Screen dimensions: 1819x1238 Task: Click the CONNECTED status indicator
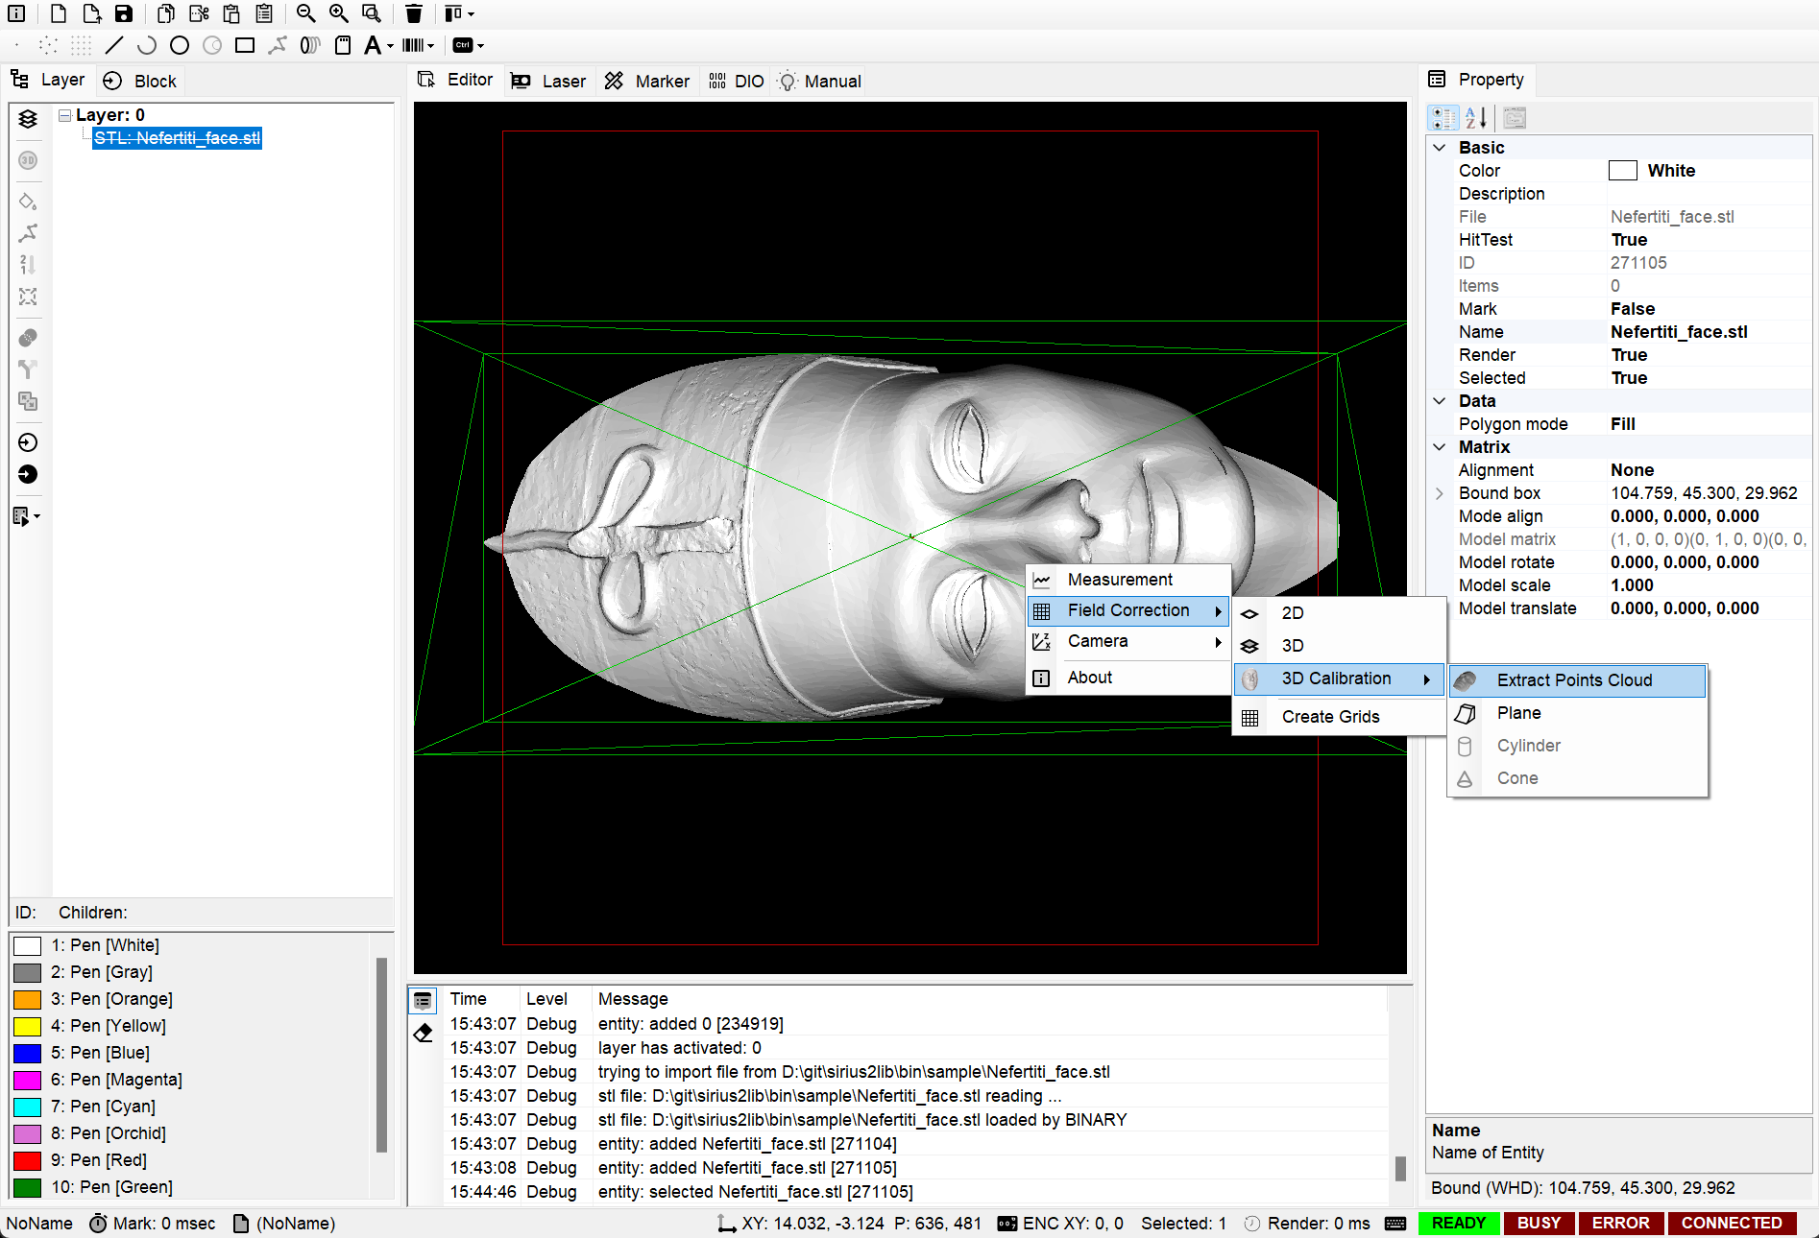1732,1223
